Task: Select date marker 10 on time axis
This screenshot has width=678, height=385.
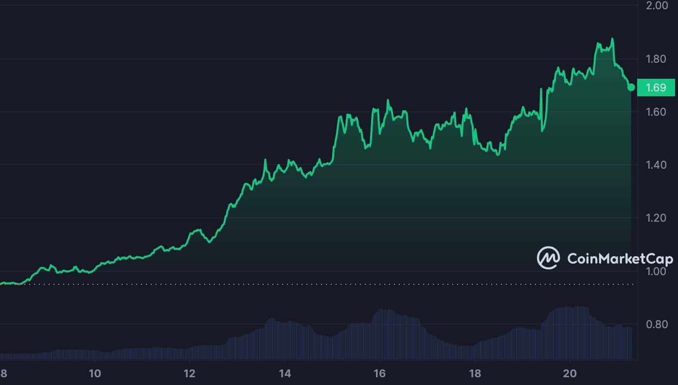Action: pyautogui.click(x=95, y=373)
